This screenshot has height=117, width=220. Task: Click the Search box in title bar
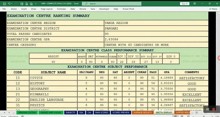pos(112,4)
